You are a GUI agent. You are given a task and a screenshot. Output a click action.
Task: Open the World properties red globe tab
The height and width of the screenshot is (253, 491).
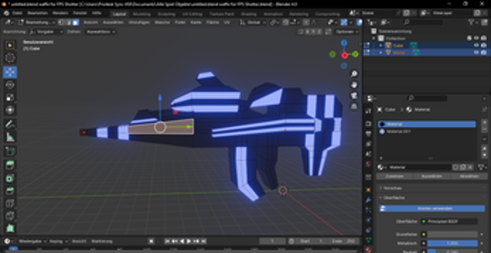369,164
